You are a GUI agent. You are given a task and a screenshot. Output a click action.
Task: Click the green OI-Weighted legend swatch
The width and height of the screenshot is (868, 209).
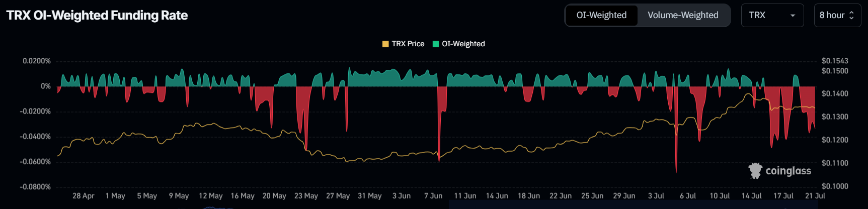click(x=436, y=44)
